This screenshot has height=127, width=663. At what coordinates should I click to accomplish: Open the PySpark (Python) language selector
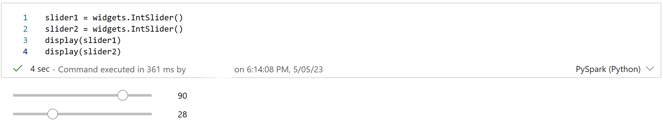point(608,69)
